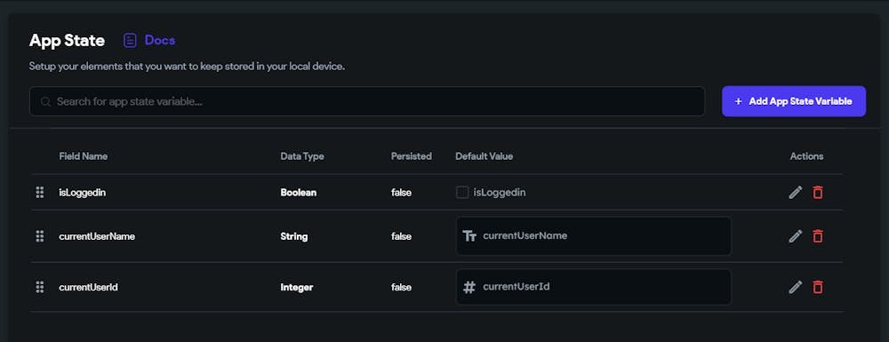This screenshot has height=342, width=889.
Task: Edit the currentUserId variable
Action: [x=796, y=287]
